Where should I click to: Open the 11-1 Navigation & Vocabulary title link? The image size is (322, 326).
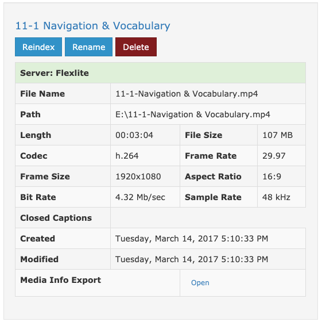pos(92,26)
